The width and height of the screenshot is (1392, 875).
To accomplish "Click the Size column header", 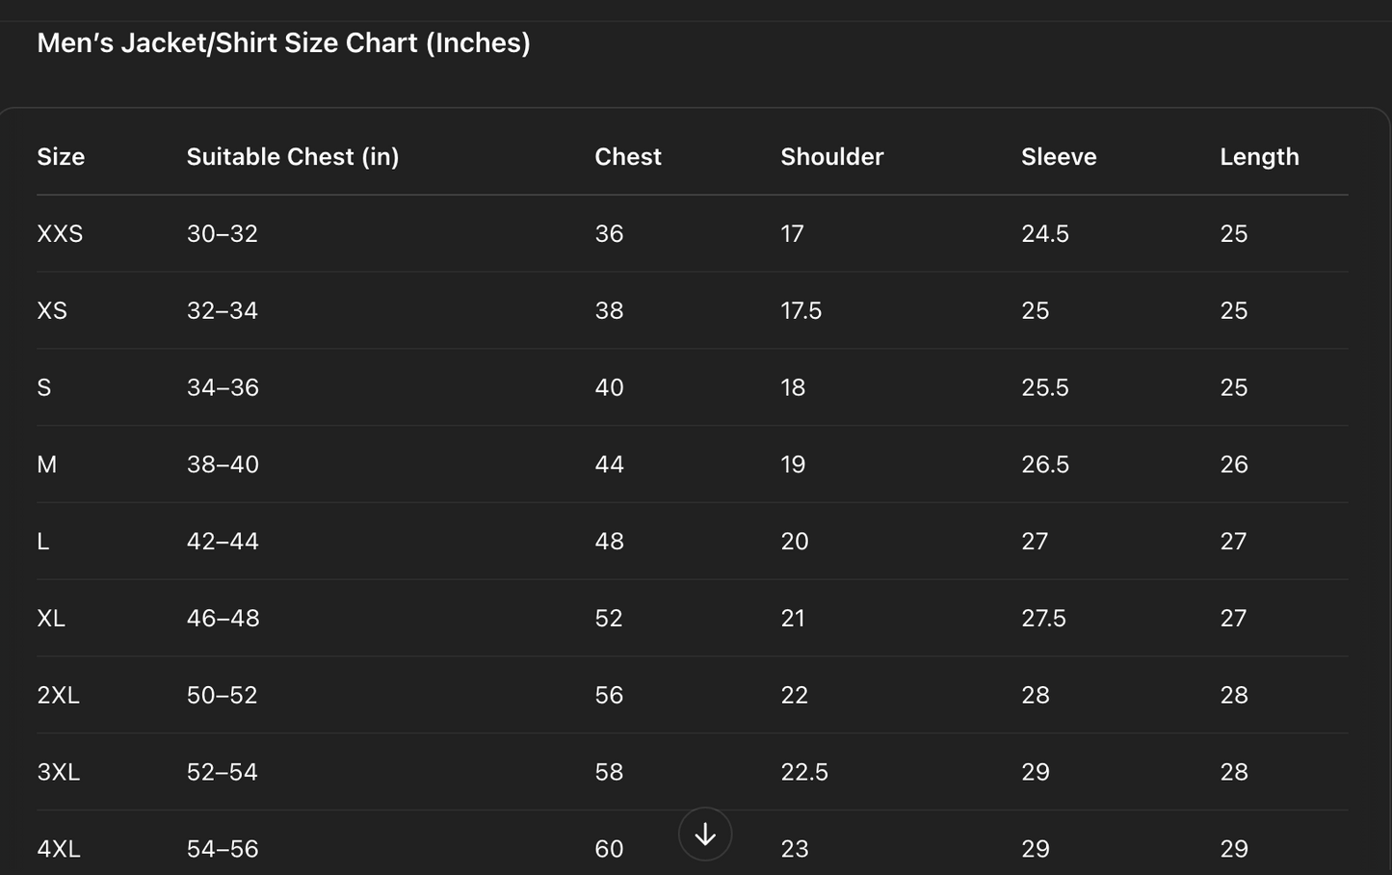I will (61, 157).
